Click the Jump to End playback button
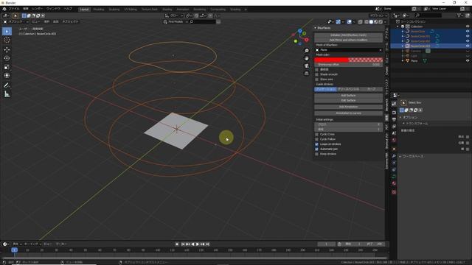472x265 pixels. click(x=207, y=244)
